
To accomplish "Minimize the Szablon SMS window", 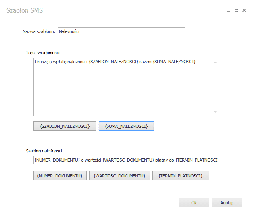I will tap(229, 10).
